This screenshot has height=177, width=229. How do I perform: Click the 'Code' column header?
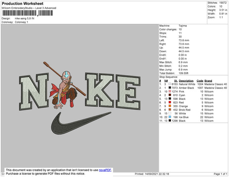[200, 81]
